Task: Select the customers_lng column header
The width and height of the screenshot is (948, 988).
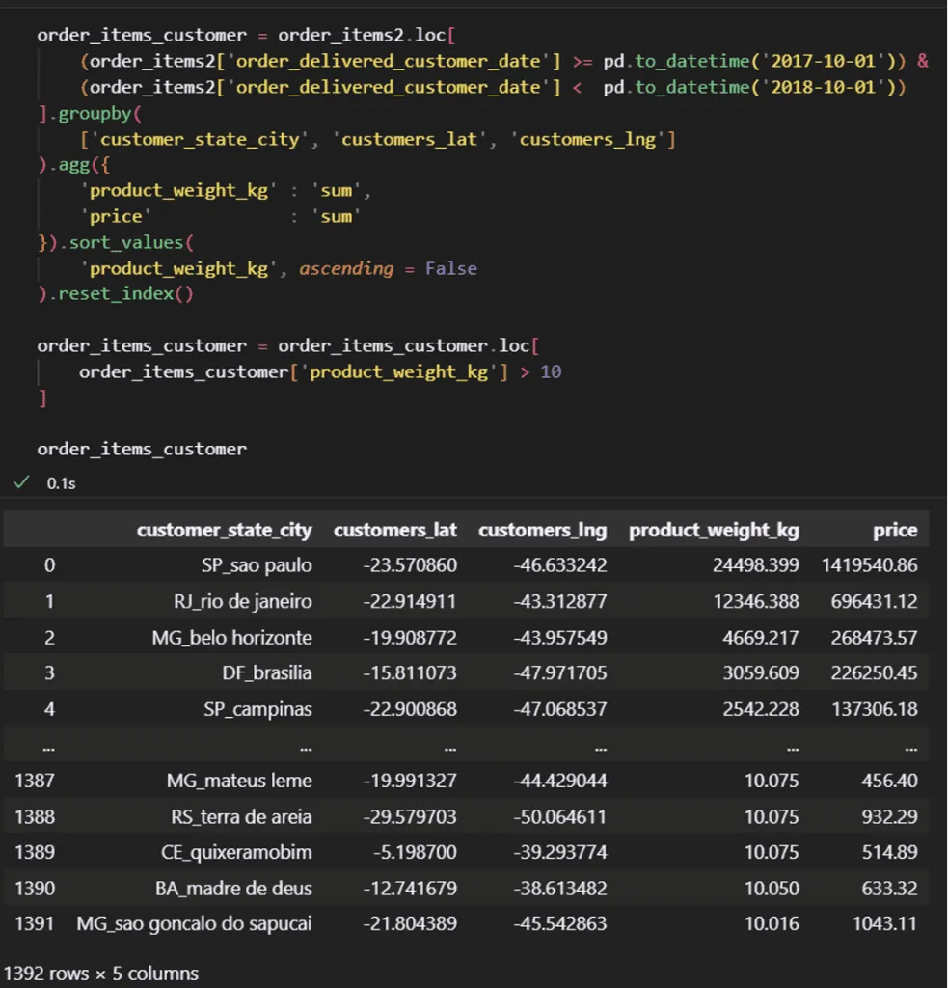Action: coord(542,531)
